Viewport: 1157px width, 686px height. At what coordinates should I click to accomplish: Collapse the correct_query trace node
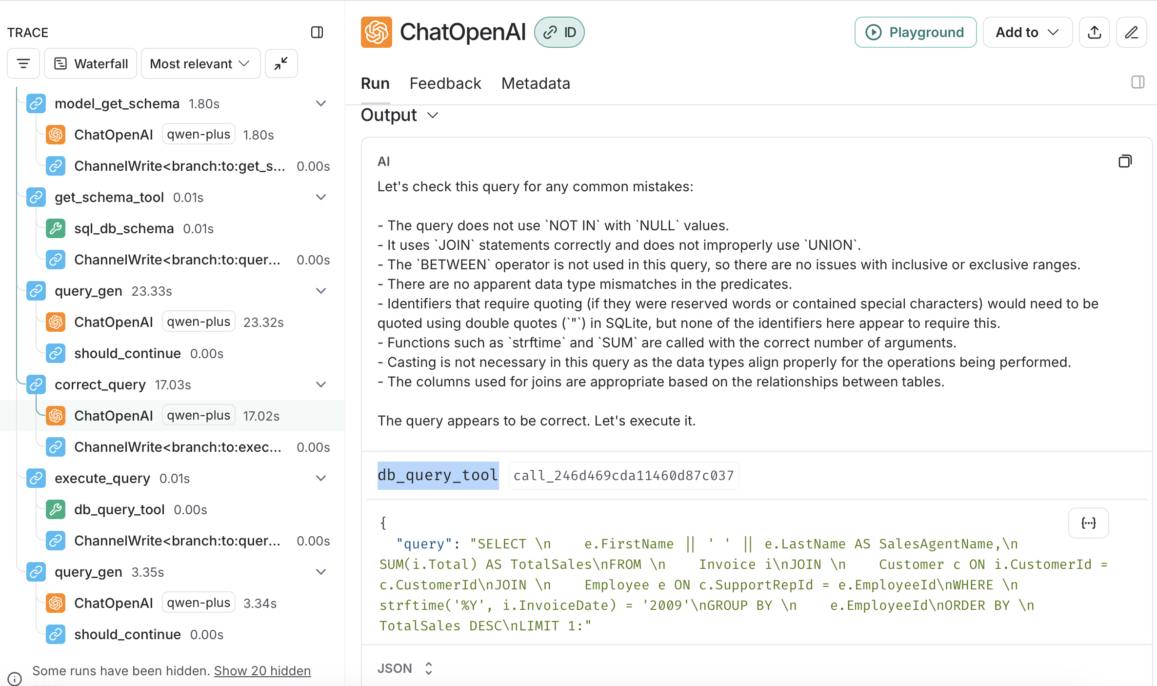pos(320,384)
